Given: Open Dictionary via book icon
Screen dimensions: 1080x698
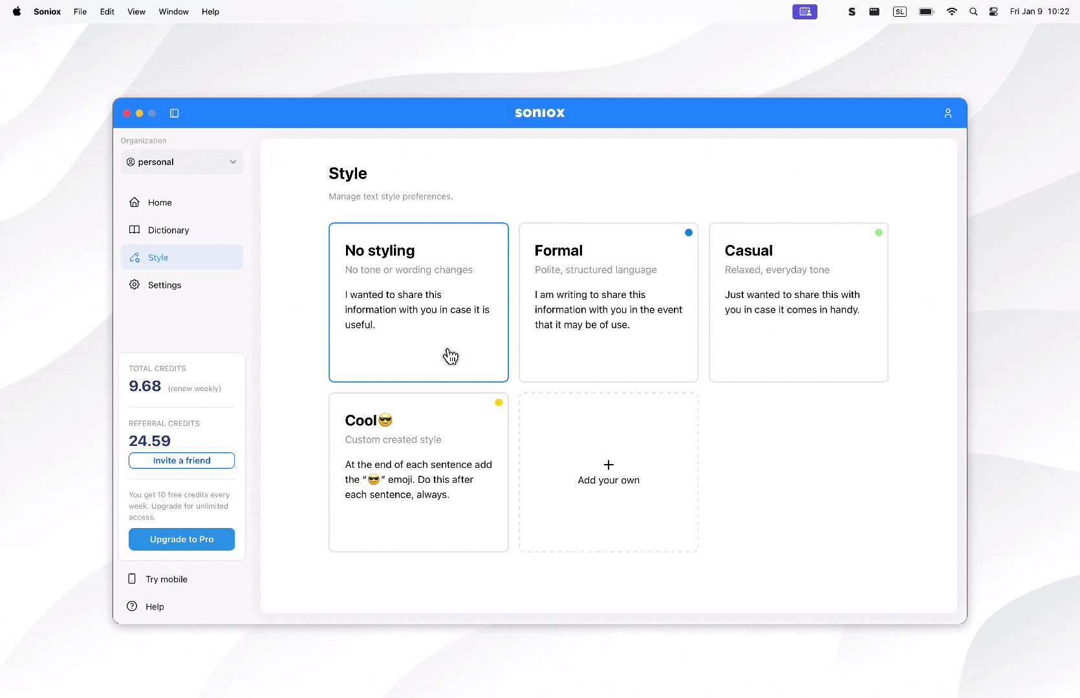Looking at the screenshot, I should pyautogui.click(x=135, y=230).
